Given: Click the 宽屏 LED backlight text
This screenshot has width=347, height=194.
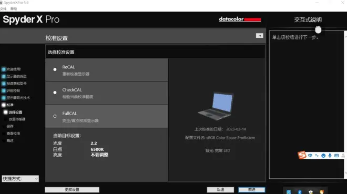Looking at the screenshot, I should point(222,151).
